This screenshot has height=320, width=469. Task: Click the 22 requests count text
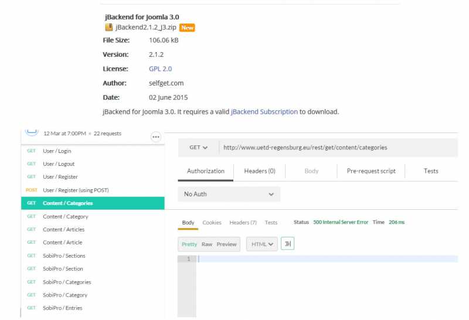pos(107,134)
